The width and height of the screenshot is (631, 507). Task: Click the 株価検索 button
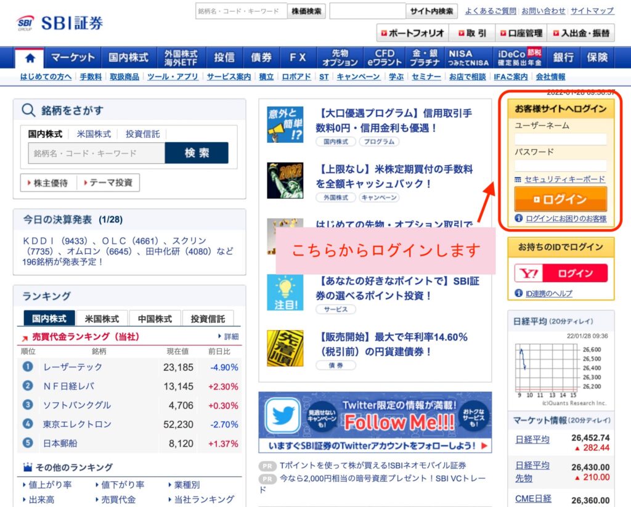[x=307, y=11]
